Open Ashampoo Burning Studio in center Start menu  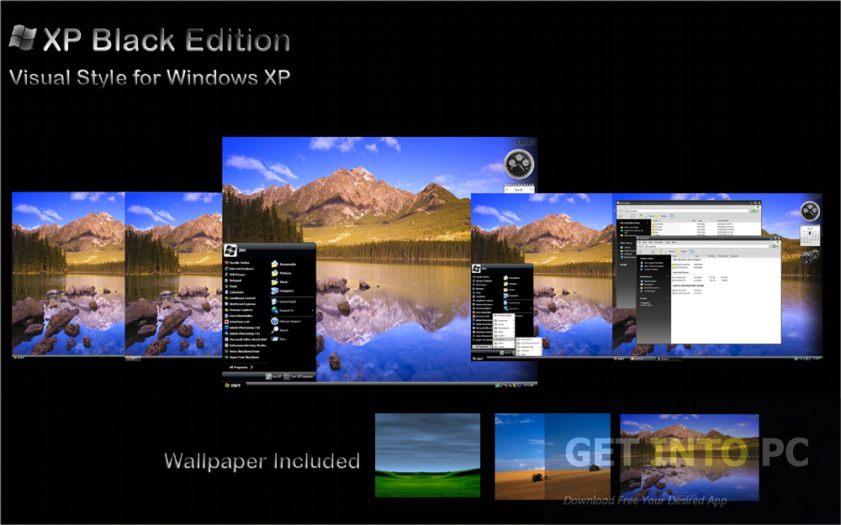(246, 345)
